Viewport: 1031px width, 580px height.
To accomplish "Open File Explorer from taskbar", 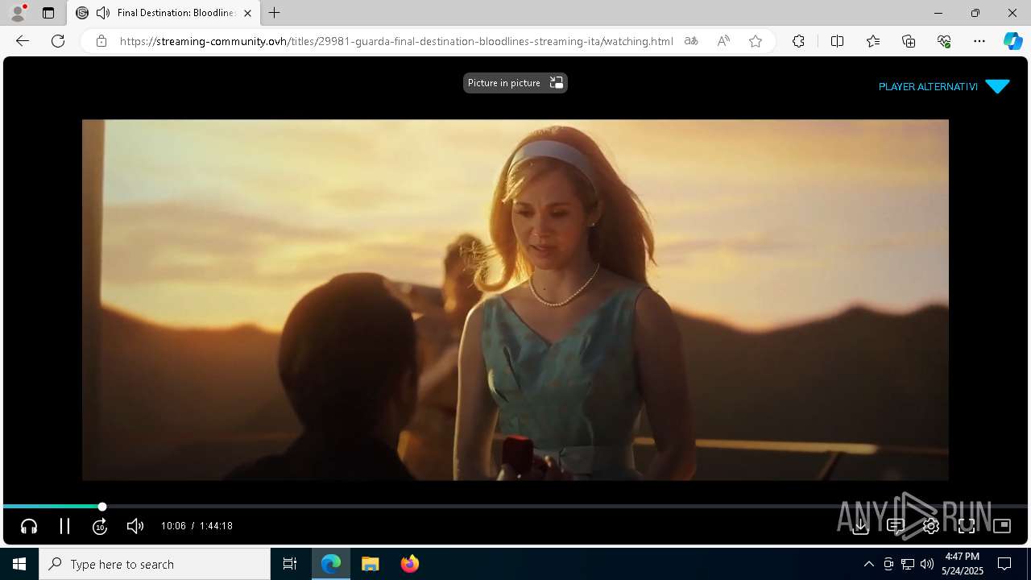I will [x=370, y=564].
